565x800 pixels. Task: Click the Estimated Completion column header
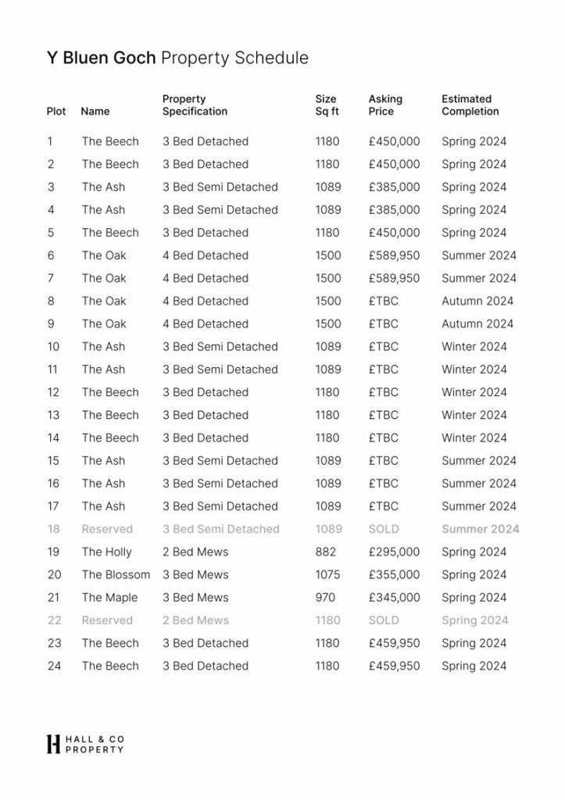tap(470, 105)
